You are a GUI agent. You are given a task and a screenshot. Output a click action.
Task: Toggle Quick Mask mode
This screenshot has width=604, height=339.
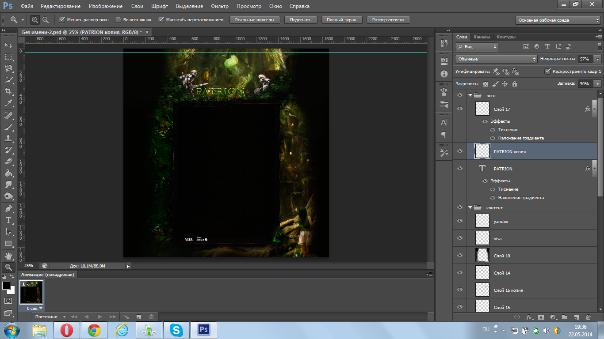pyautogui.click(x=8, y=301)
